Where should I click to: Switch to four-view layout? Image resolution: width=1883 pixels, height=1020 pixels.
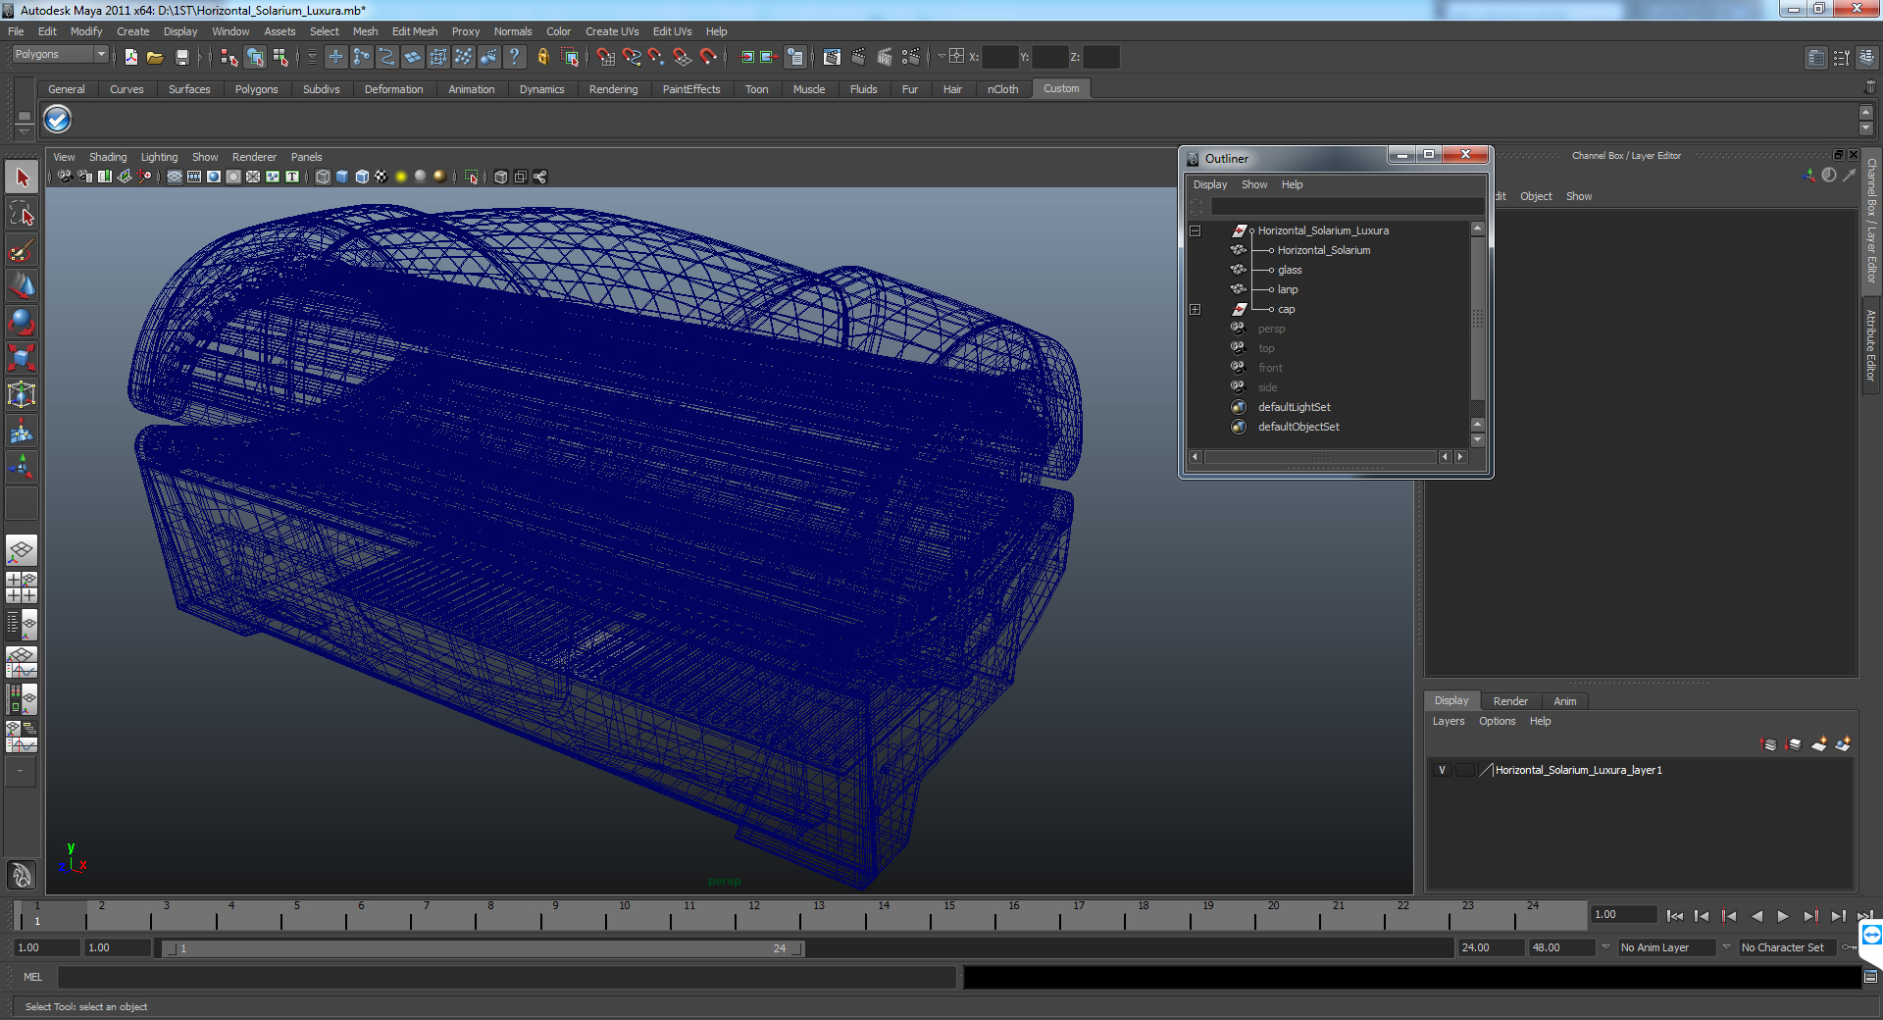click(22, 586)
